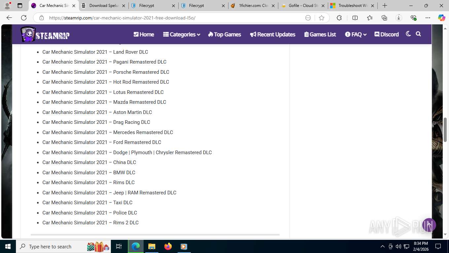Click the taskbar search box
The width and height of the screenshot is (449, 253).
tap(63, 246)
